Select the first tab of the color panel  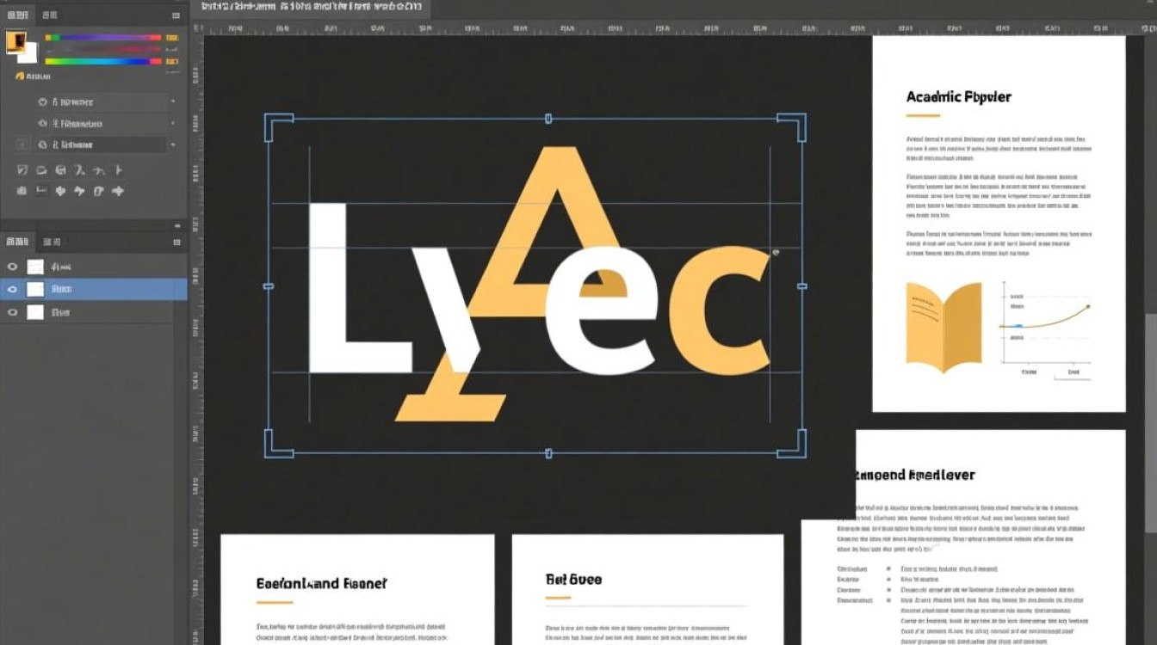18,15
